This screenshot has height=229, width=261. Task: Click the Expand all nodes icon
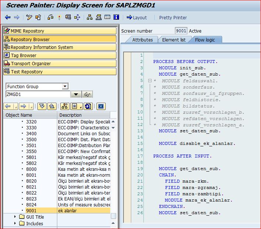coord(42,106)
